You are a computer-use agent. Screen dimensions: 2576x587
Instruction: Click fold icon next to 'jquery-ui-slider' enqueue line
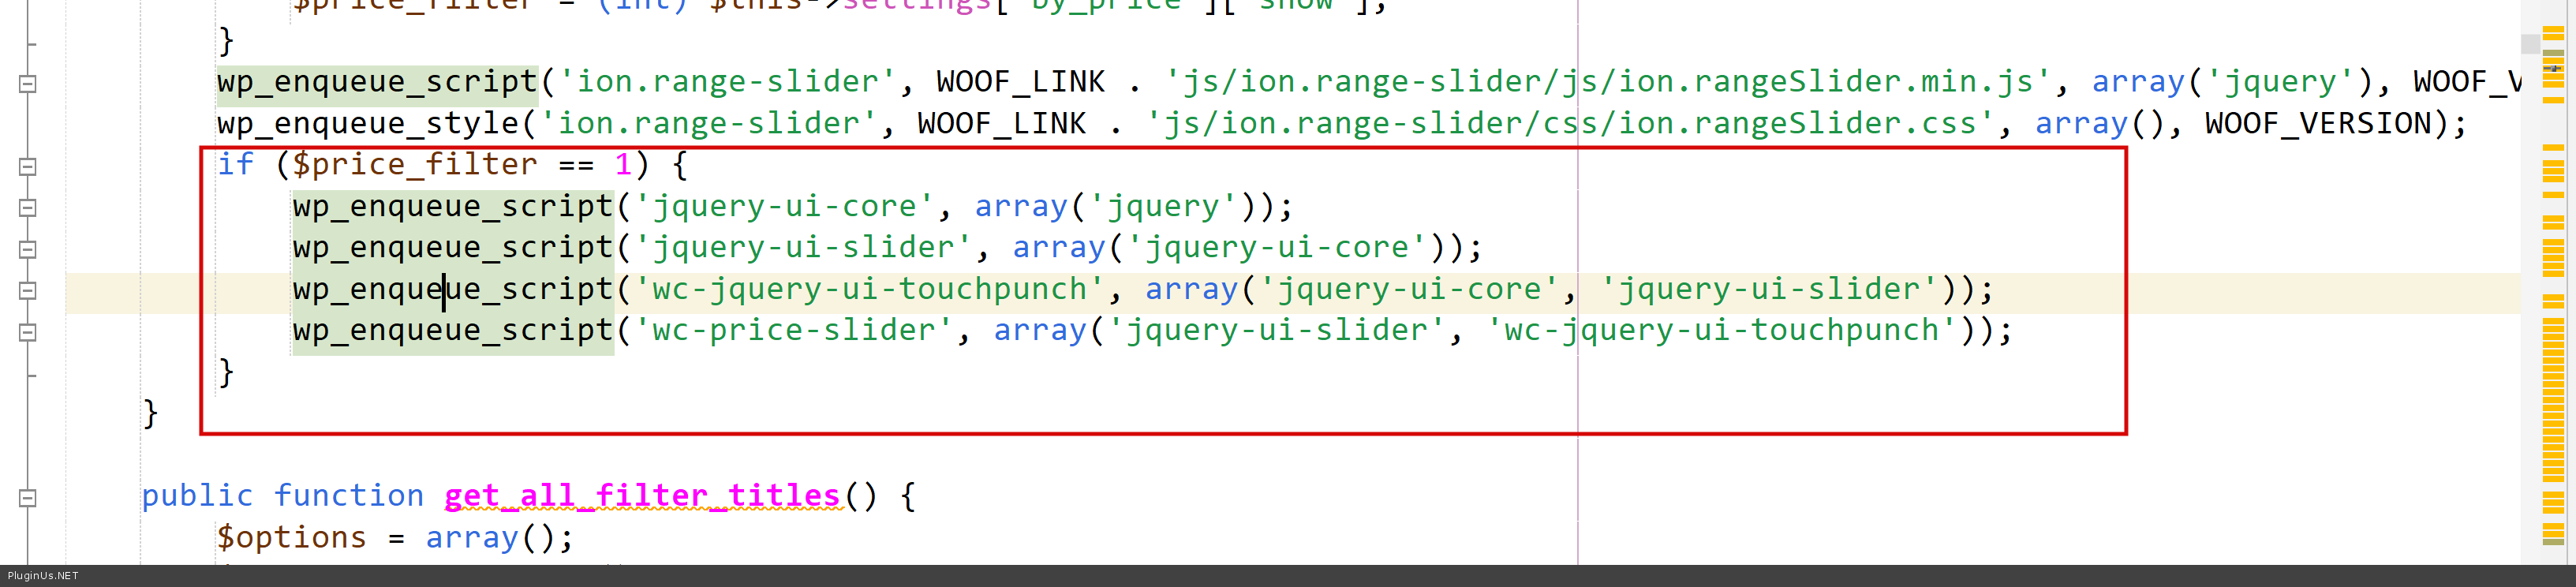(28, 250)
